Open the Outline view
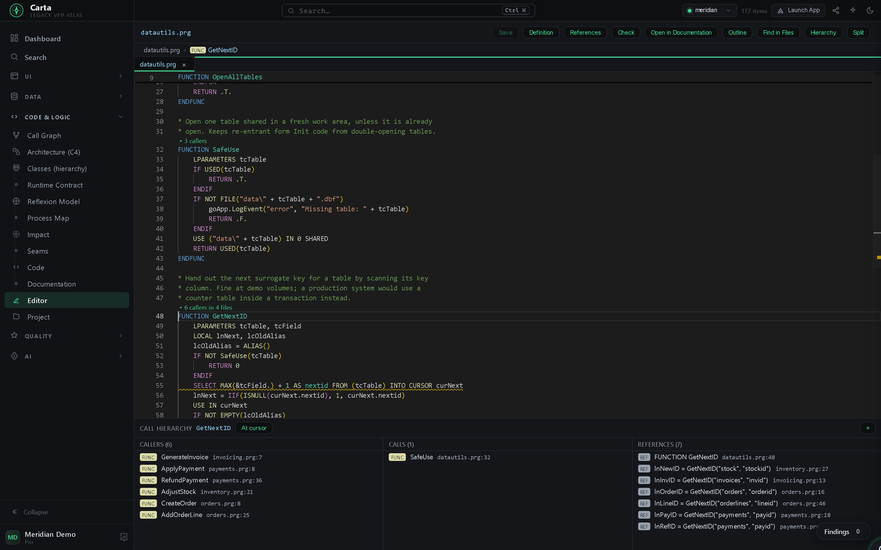The image size is (881, 550). (x=737, y=32)
